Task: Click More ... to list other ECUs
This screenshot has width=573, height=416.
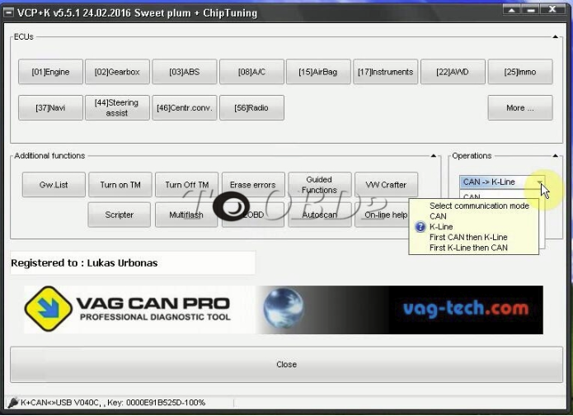Action: pos(520,107)
